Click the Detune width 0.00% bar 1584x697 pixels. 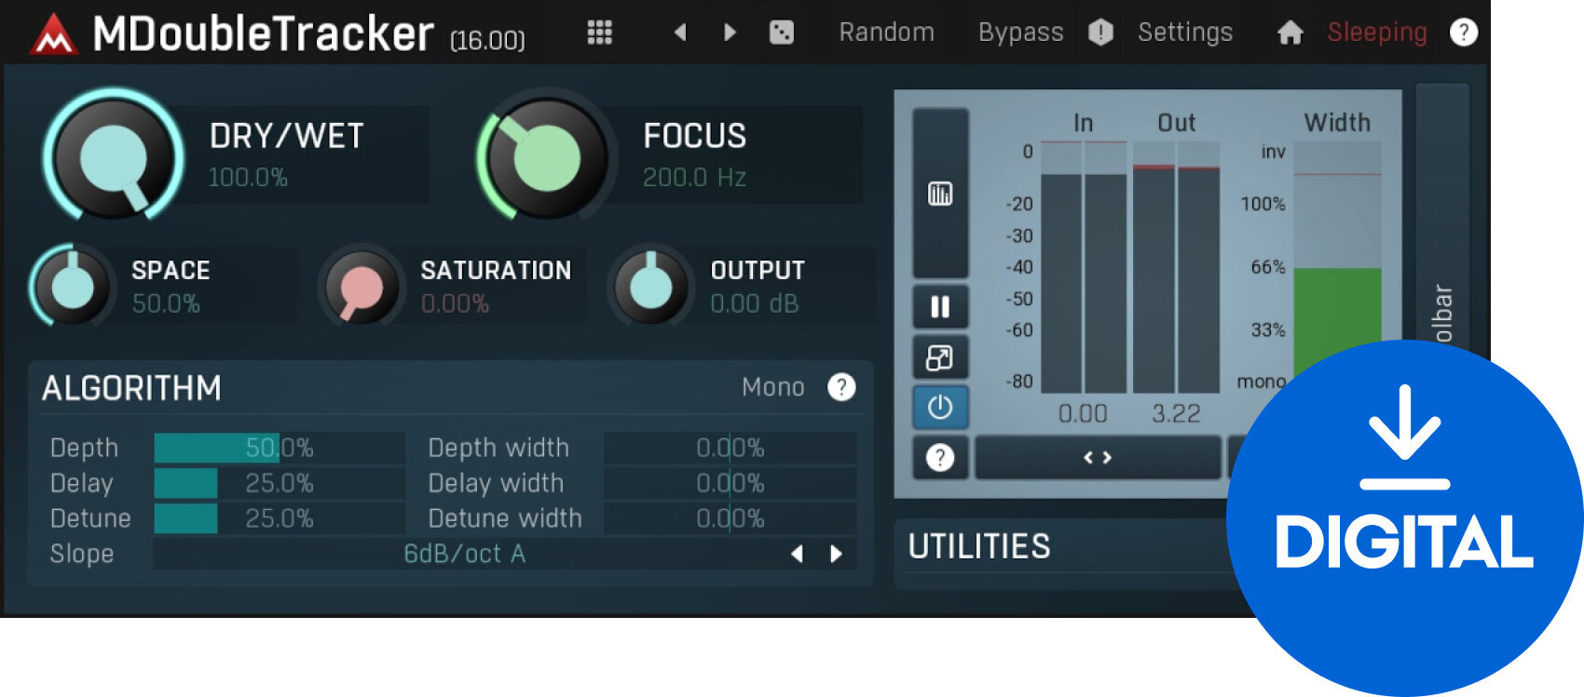click(x=731, y=518)
